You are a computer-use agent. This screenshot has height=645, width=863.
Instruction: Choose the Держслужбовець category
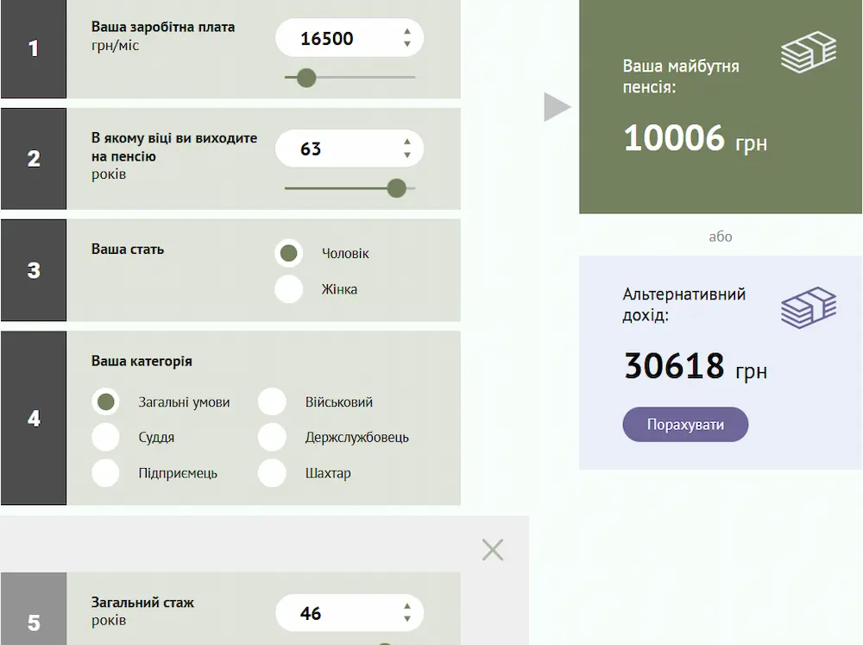[272, 438]
